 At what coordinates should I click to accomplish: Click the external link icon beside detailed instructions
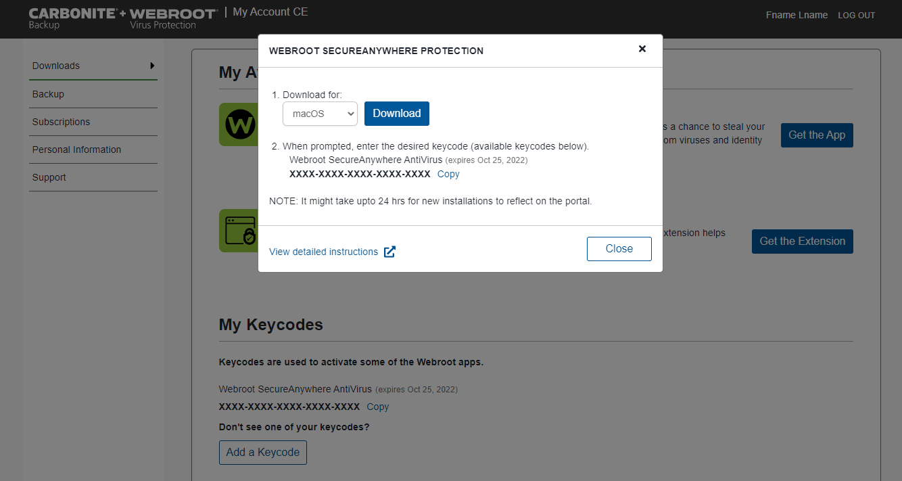coord(389,252)
